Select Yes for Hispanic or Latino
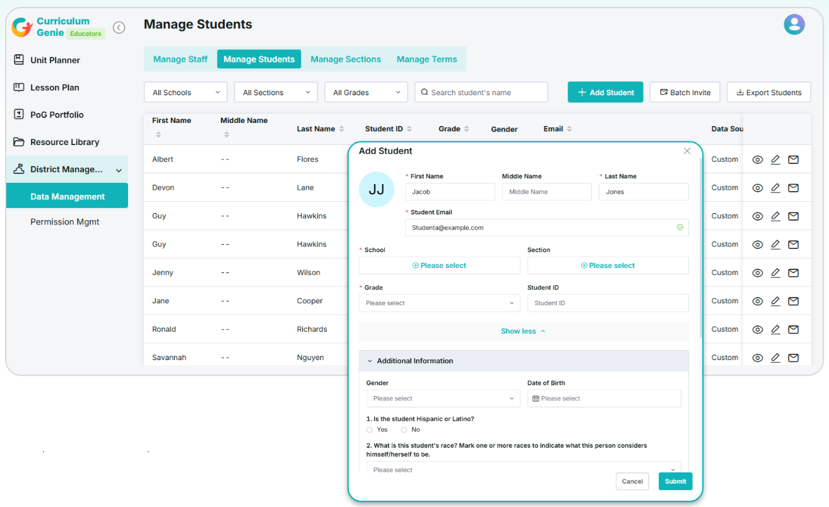 tap(370, 430)
